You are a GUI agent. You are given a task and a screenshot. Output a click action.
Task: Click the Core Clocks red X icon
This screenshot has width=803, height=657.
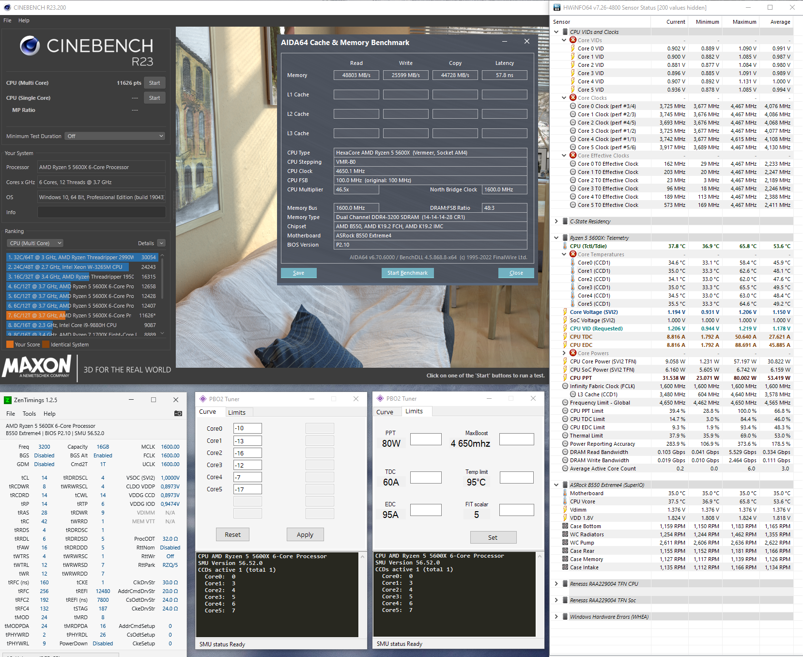[573, 98]
